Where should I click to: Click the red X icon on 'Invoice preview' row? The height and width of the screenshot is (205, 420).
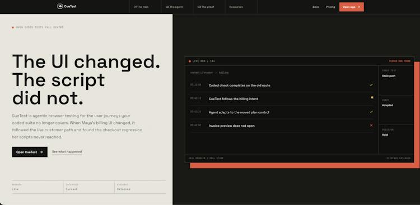[371, 125]
